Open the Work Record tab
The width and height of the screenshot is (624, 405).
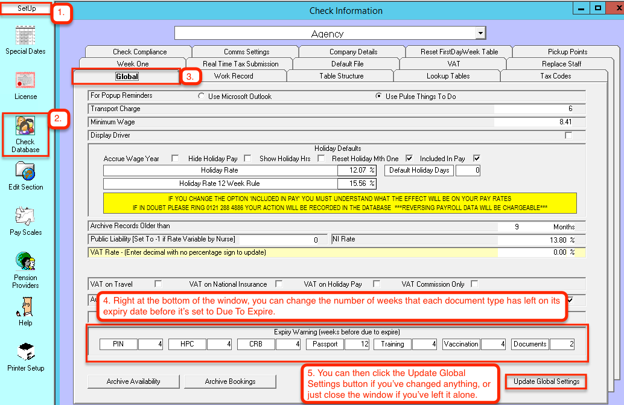click(234, 76)
